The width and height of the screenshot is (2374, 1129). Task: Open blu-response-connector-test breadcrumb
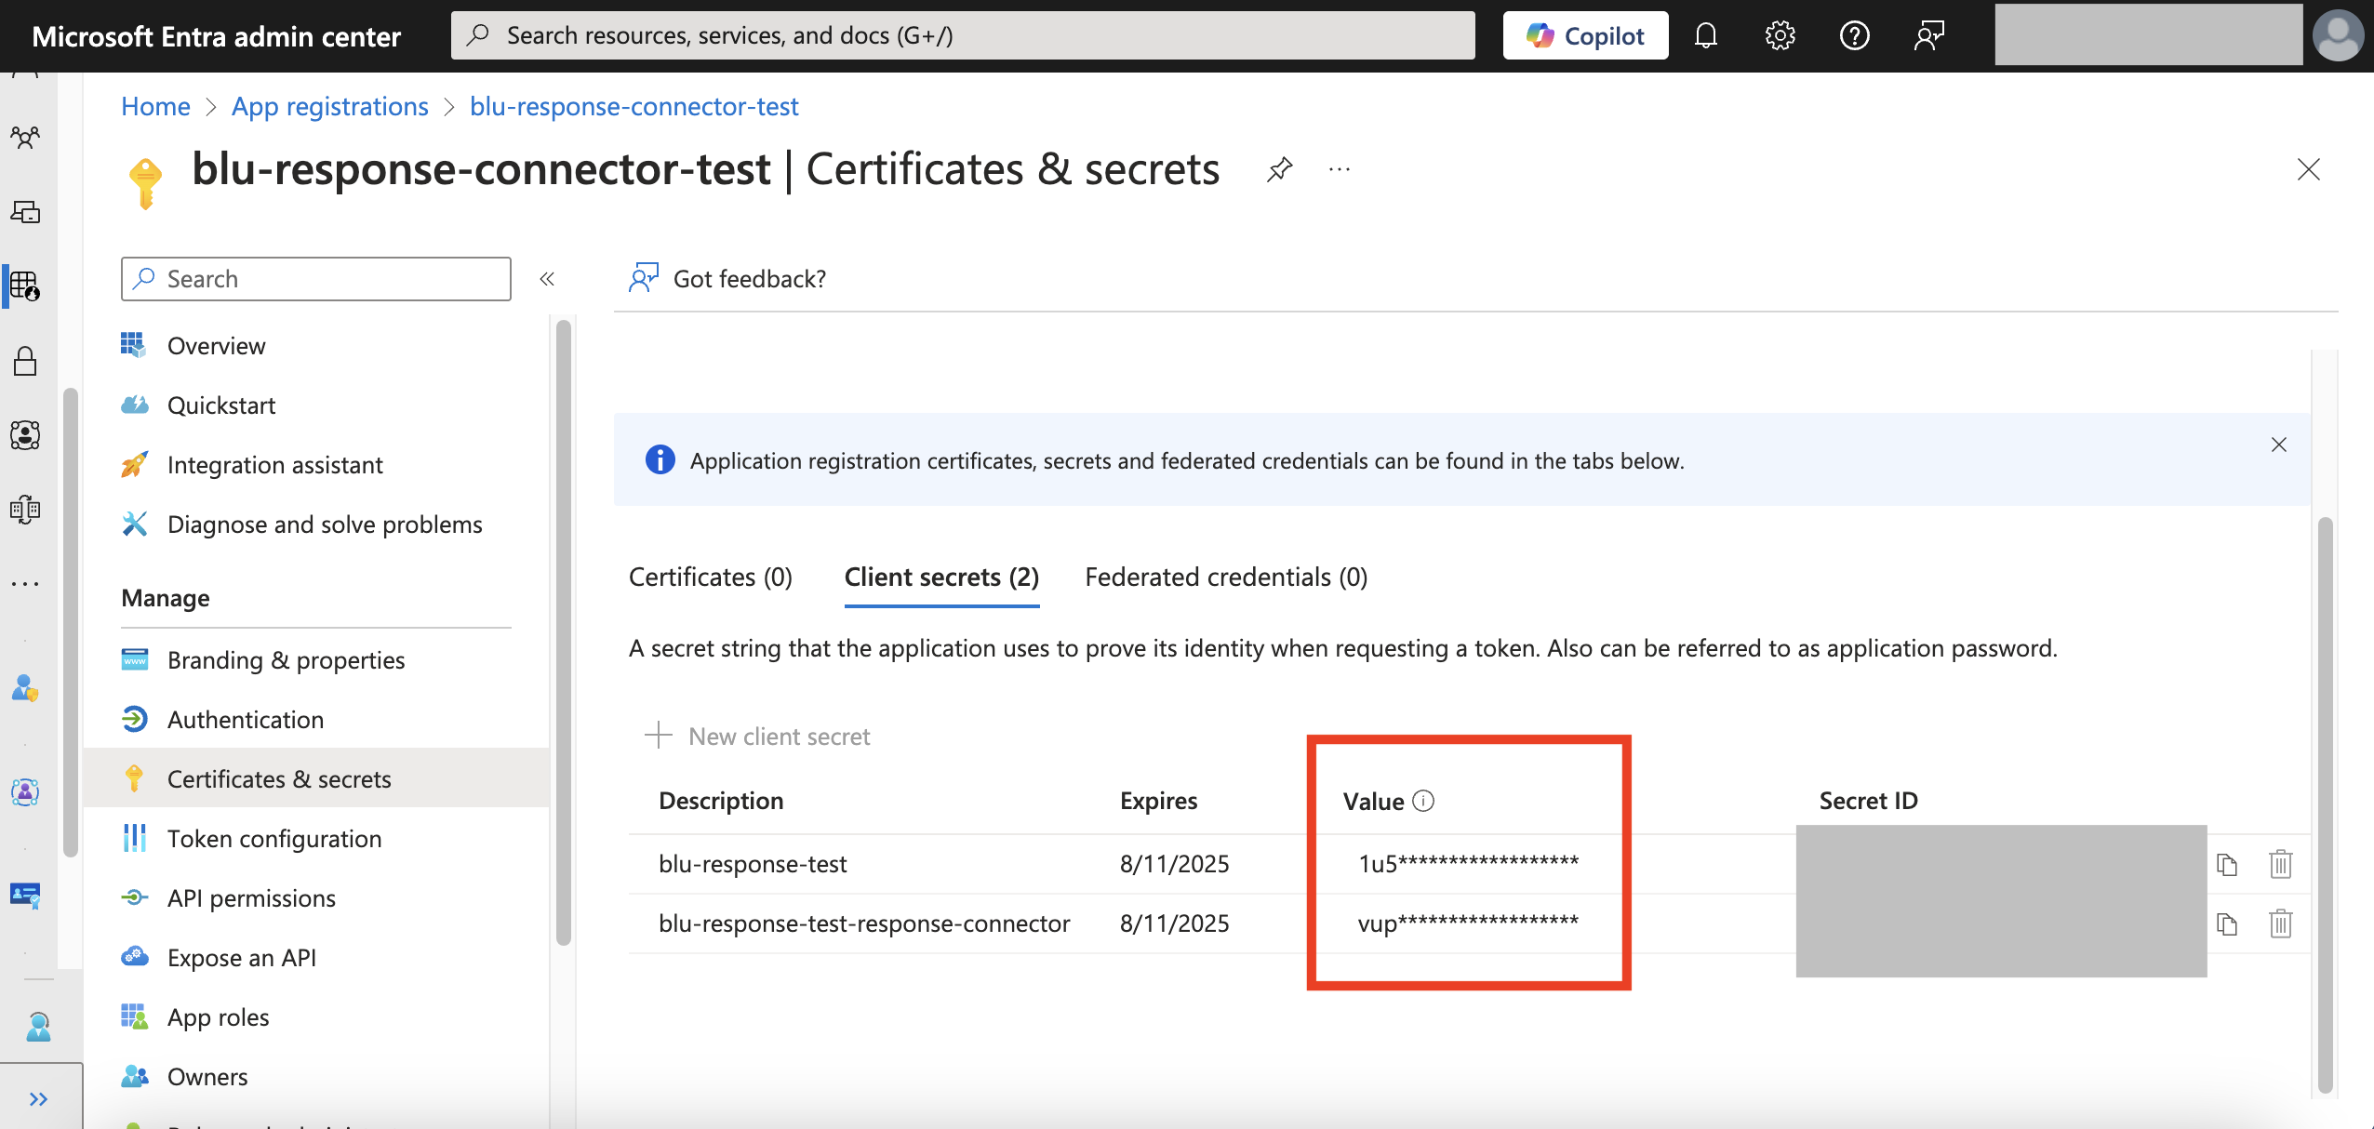pos(634,106)
